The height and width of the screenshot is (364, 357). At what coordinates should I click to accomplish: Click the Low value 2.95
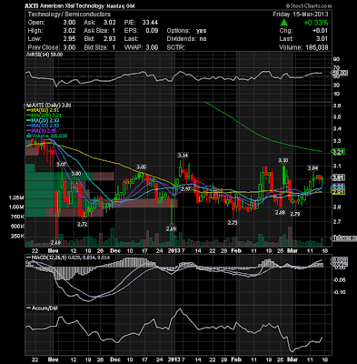pyautogui.click(x=69, y=39)
